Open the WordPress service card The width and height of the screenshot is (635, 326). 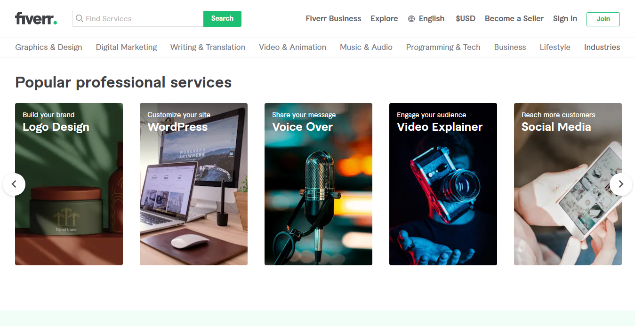pyautogui.click(x=193, y=184)
